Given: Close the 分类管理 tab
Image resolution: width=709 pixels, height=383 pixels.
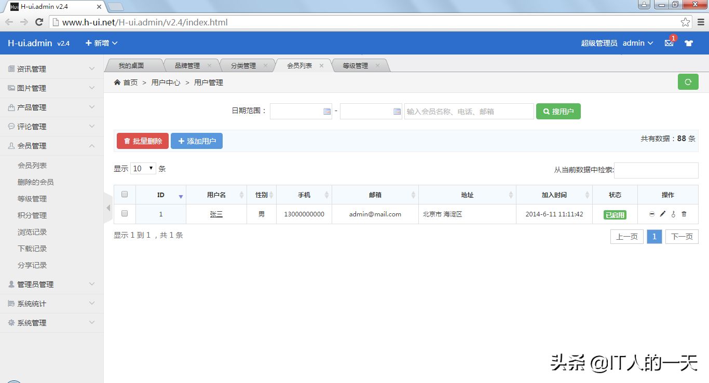Looking at the screenshot, I should (x=265, y=65).
